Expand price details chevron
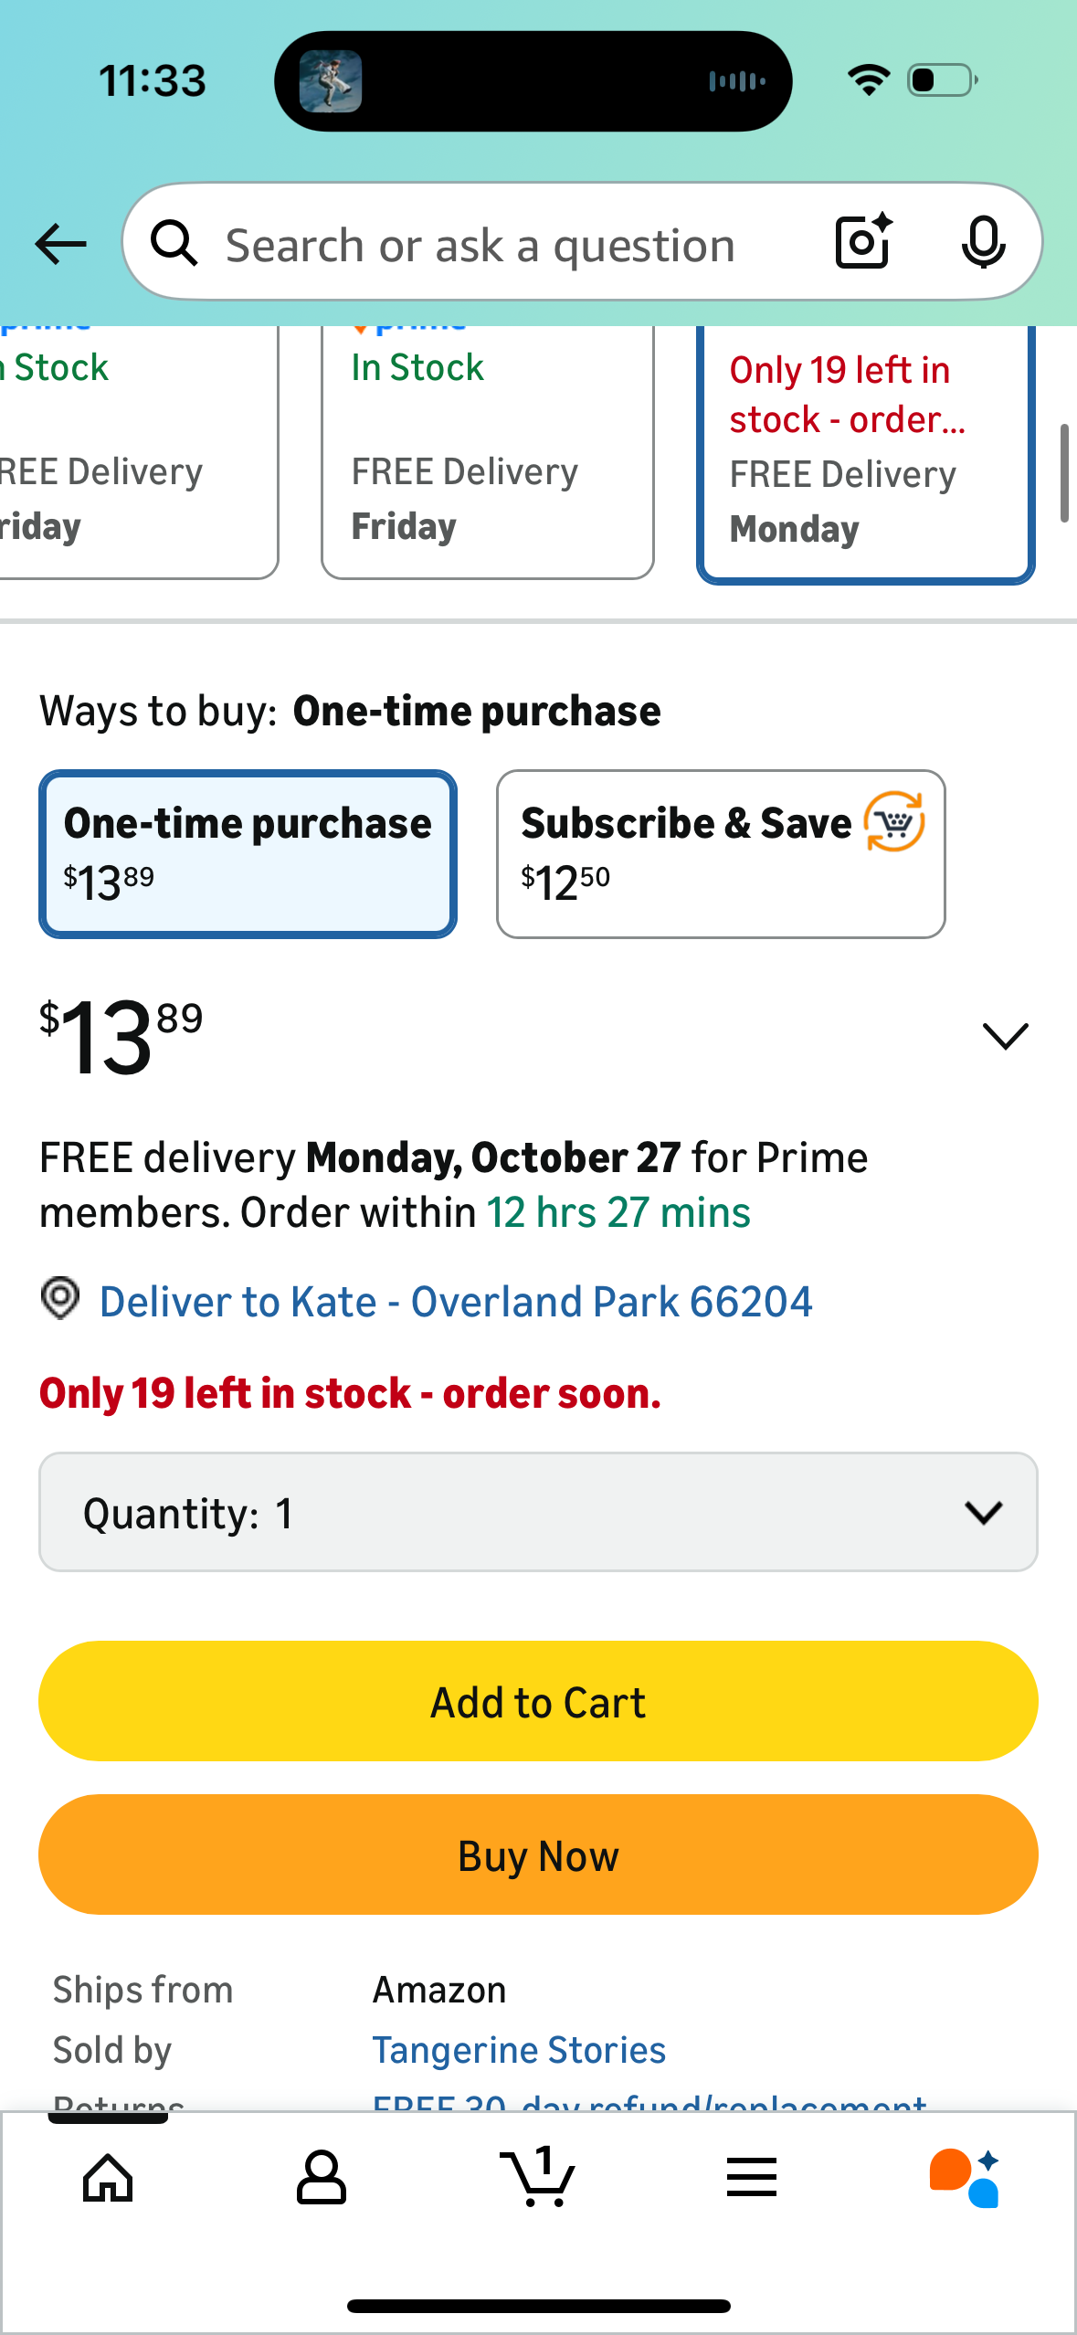Image resolution: width=1077 pixels, height=2335 pixels. pos(1005,1036)
